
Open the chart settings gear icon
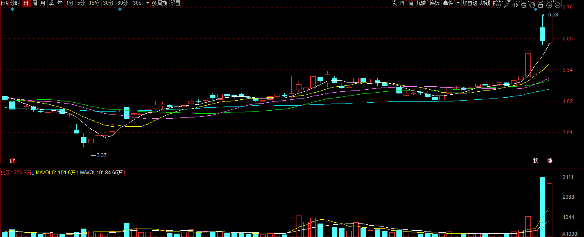[x=498, y=5]
